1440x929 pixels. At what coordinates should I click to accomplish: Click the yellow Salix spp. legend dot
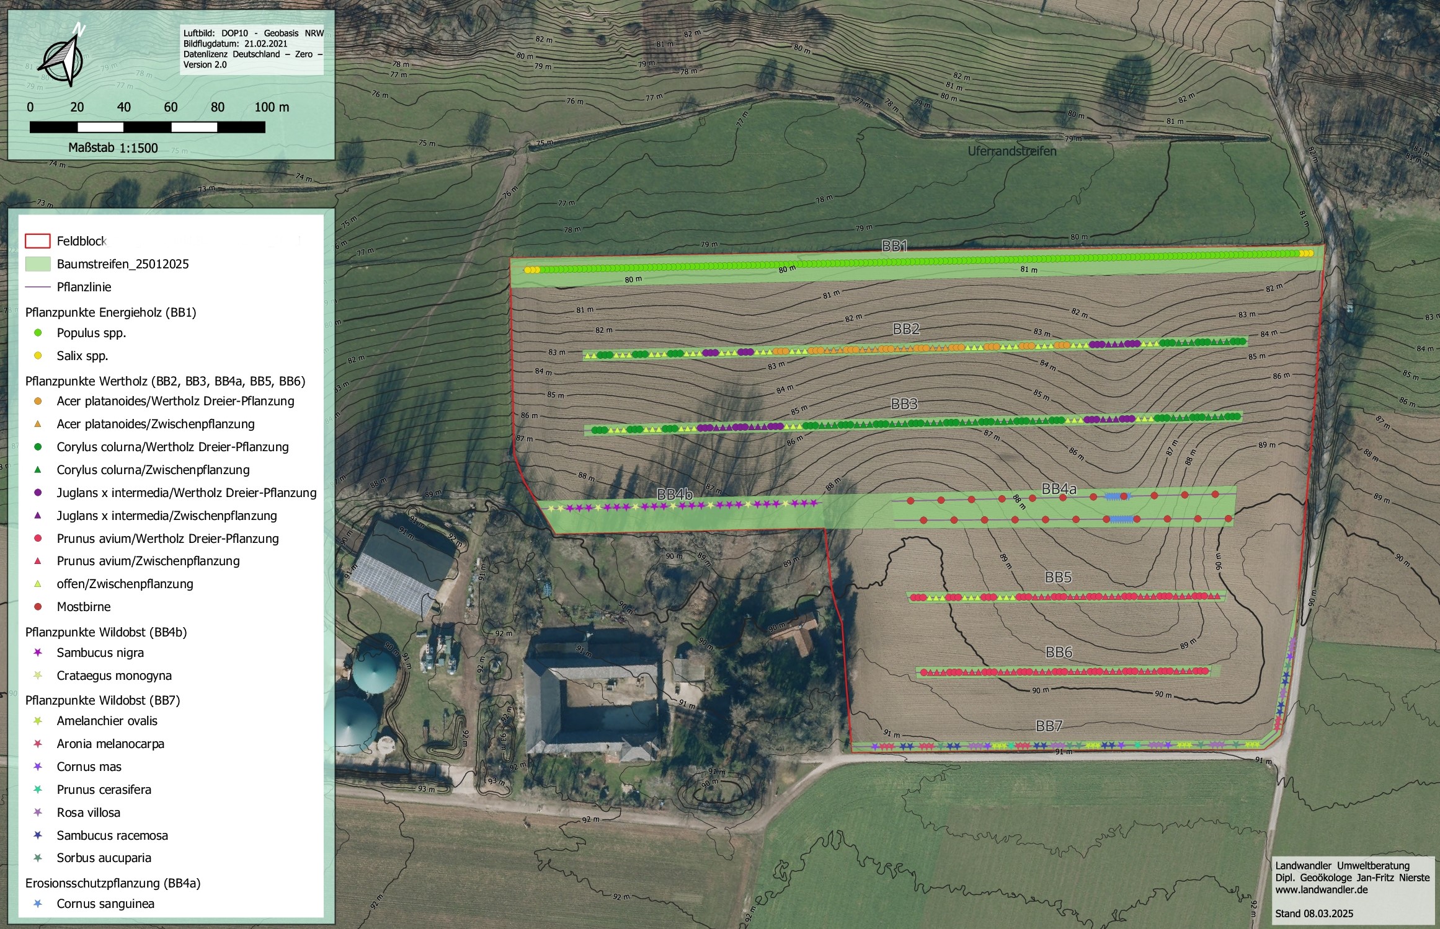pos(38,356)
